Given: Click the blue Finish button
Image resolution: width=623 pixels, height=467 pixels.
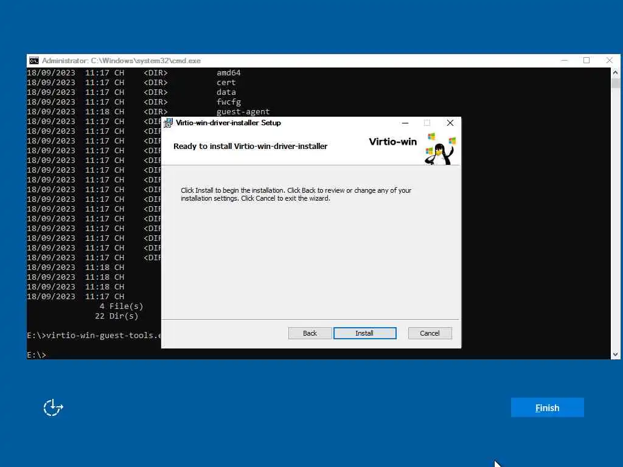Looking at the screenshot, I should coord(547,407).
